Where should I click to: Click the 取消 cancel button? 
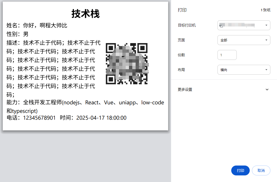(x=261, y=170)
